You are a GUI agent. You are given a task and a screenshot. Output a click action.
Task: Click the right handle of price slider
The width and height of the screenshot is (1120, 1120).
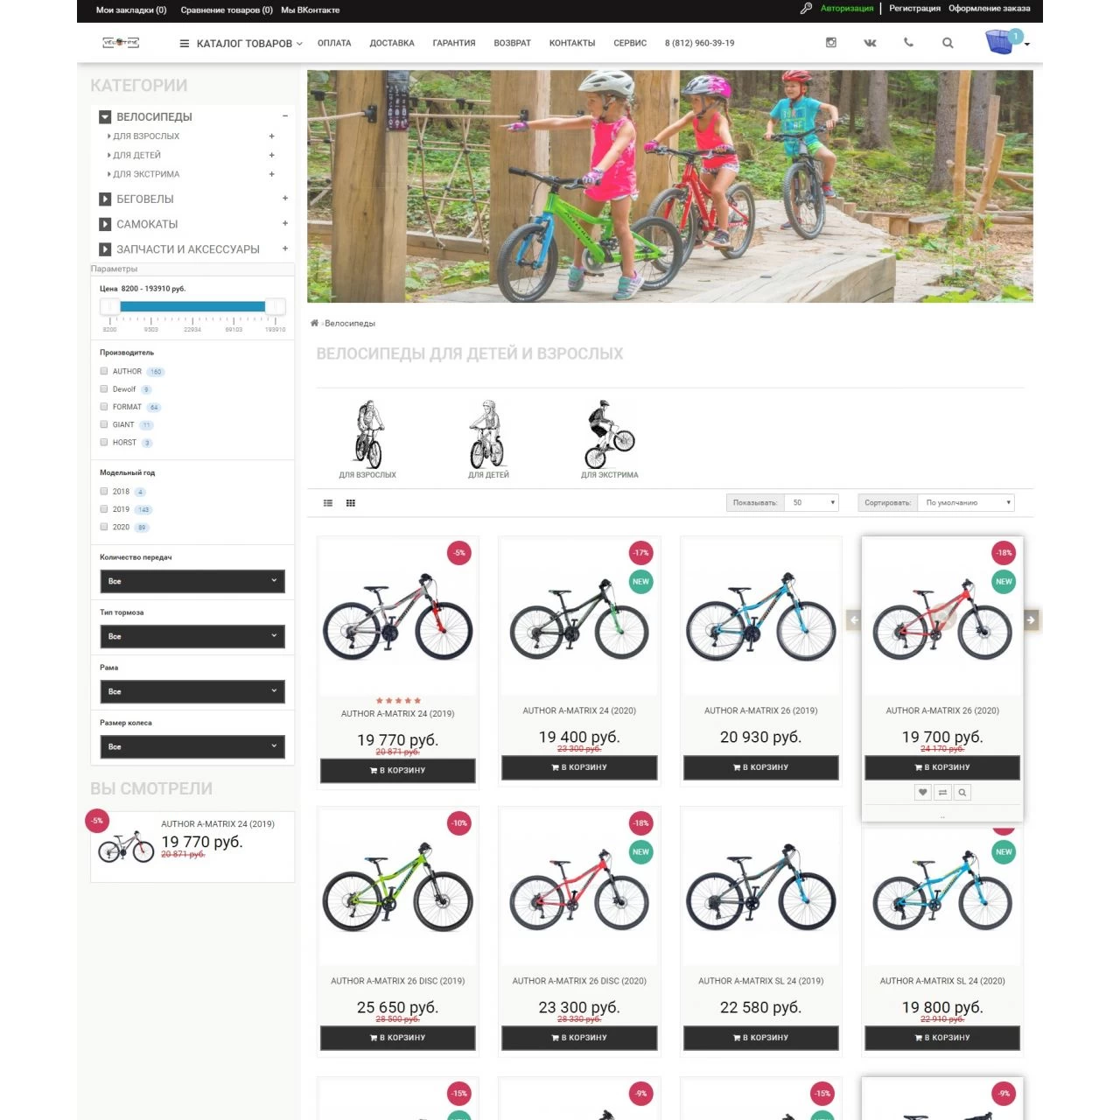tap(276, 306)
